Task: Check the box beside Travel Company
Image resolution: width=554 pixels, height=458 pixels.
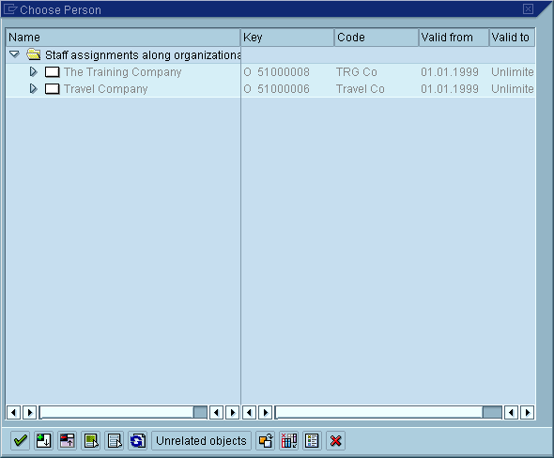Action: tap(52, 89)
